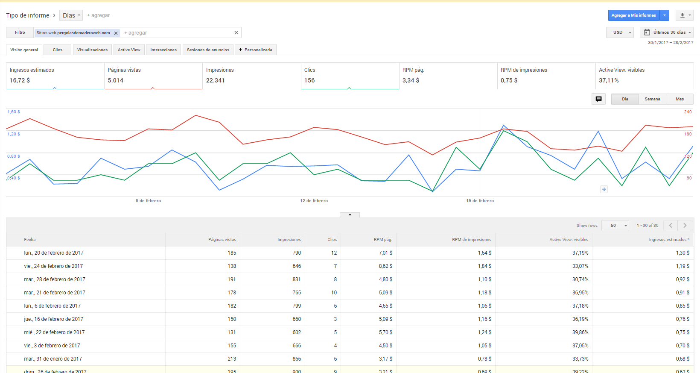The image size is (700, 373).
Task: Switch to the Clics tab
Action: (x=58, y=50)
